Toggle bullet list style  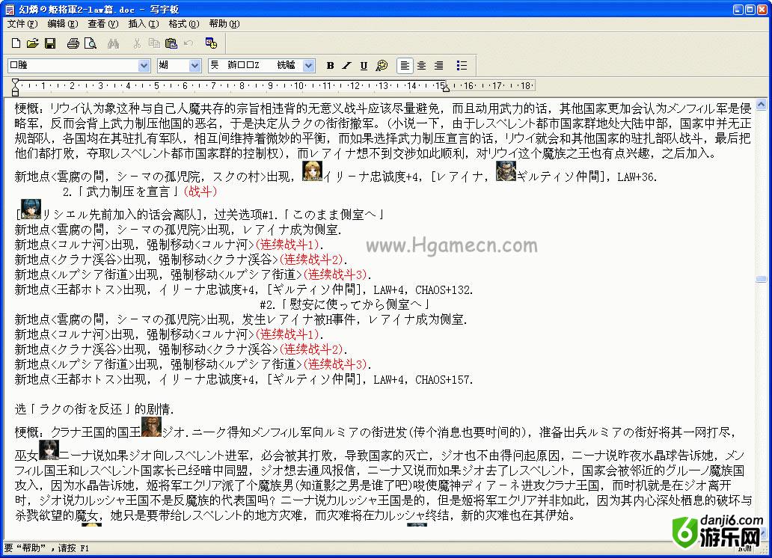pos(462,66)
